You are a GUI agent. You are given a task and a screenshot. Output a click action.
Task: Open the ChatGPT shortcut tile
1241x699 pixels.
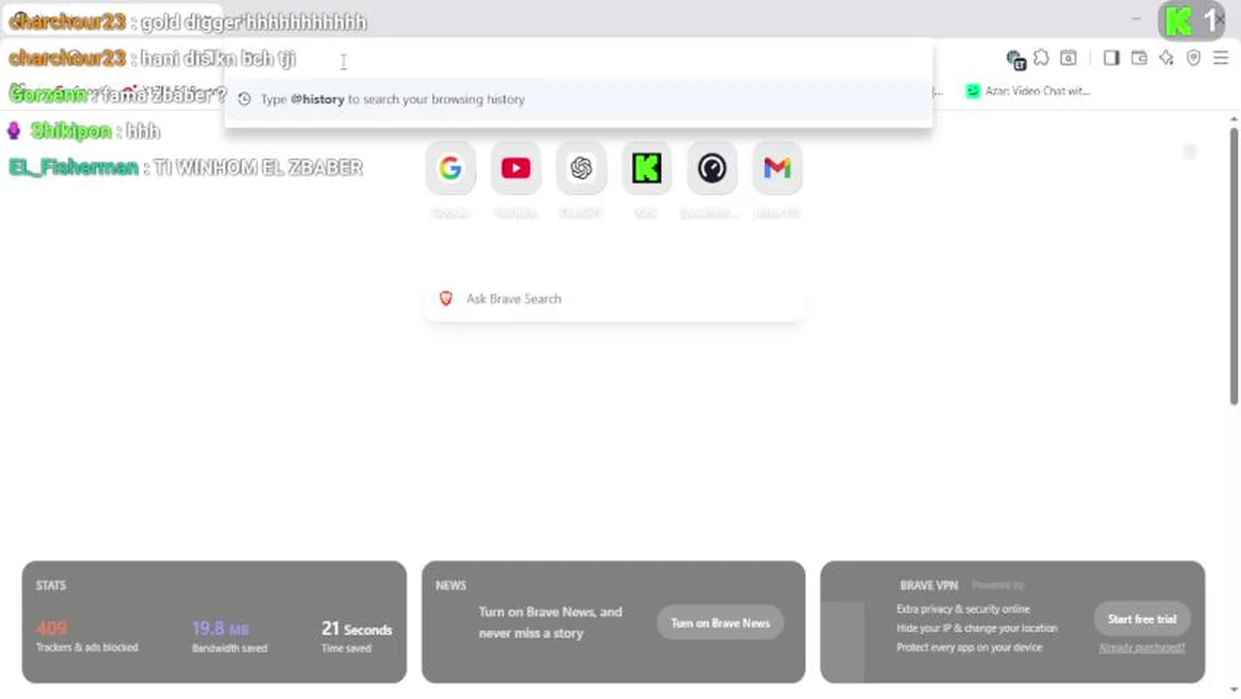point(581,168)
